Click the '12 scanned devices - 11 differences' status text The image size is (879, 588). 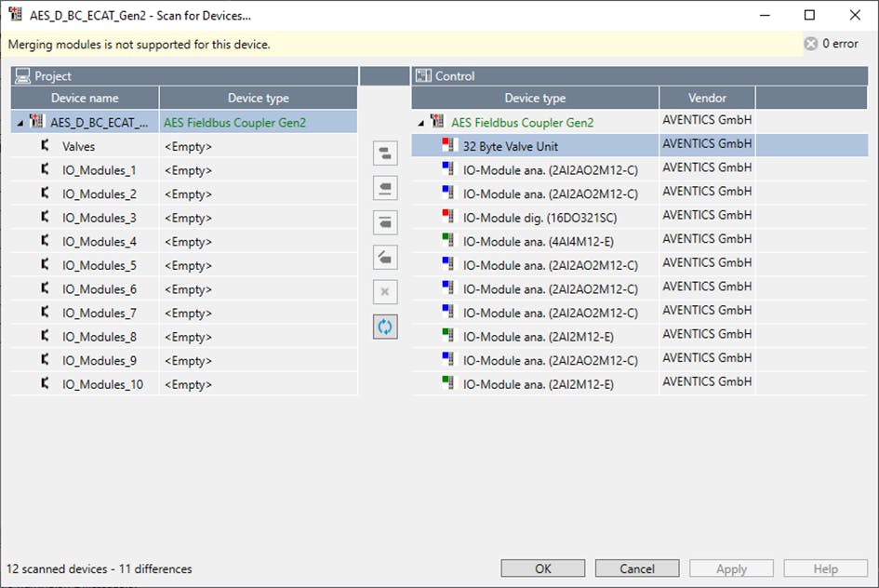coord(100,569)
